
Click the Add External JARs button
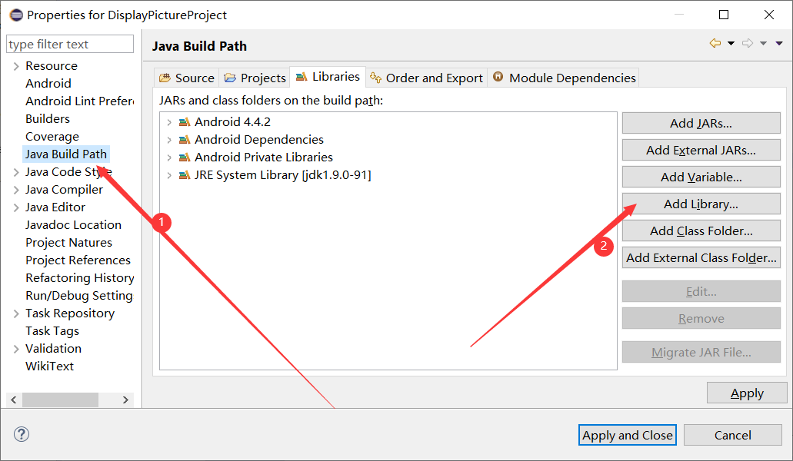pyautogui.click(x=700, y=150)
